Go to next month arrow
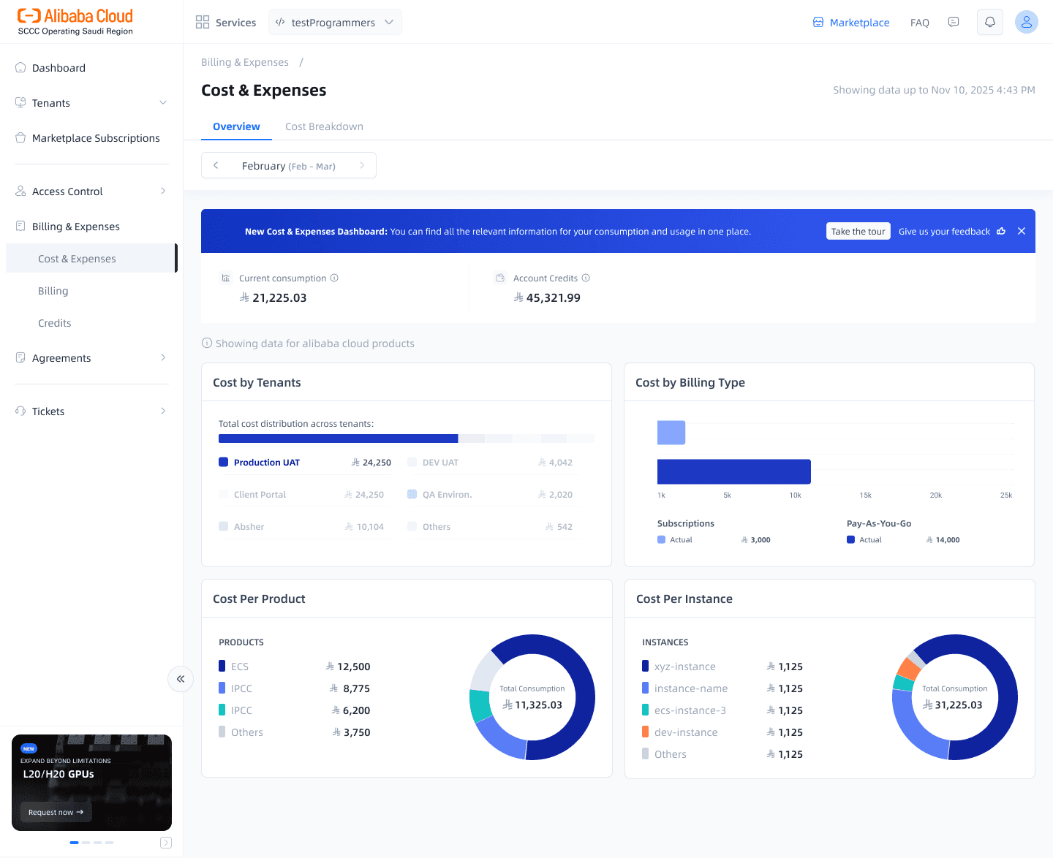Screen dimensions: 1053x858 (x=362, y=165)
